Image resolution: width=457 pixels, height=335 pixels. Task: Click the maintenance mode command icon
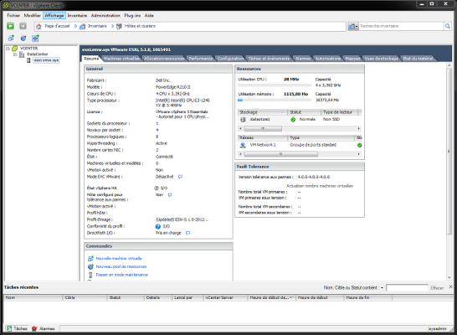pyautogui.click(x=90, y=275)
